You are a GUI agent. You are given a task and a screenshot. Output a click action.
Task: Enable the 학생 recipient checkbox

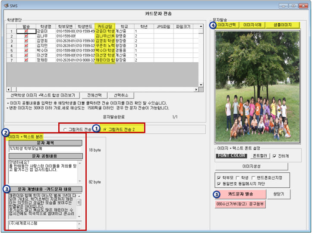click(x=238, y=177)
